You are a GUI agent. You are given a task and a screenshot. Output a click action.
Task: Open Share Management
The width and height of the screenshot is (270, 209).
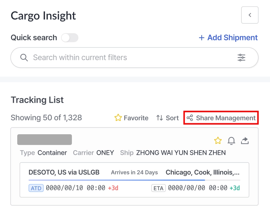click(222, 118)
